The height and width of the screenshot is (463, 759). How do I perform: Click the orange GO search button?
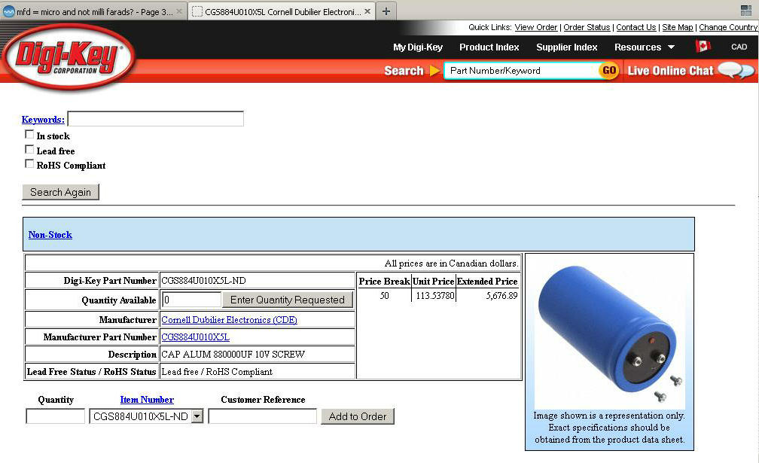coord(609,71)
